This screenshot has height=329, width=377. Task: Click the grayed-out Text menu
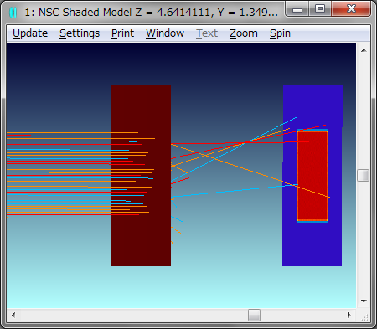point(207,33)
